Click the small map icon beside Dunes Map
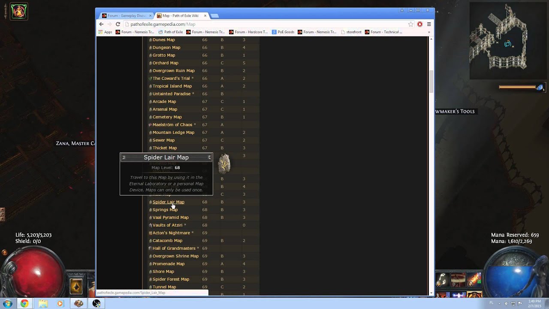This screenshot has height=309, width=549. point(150,40)
